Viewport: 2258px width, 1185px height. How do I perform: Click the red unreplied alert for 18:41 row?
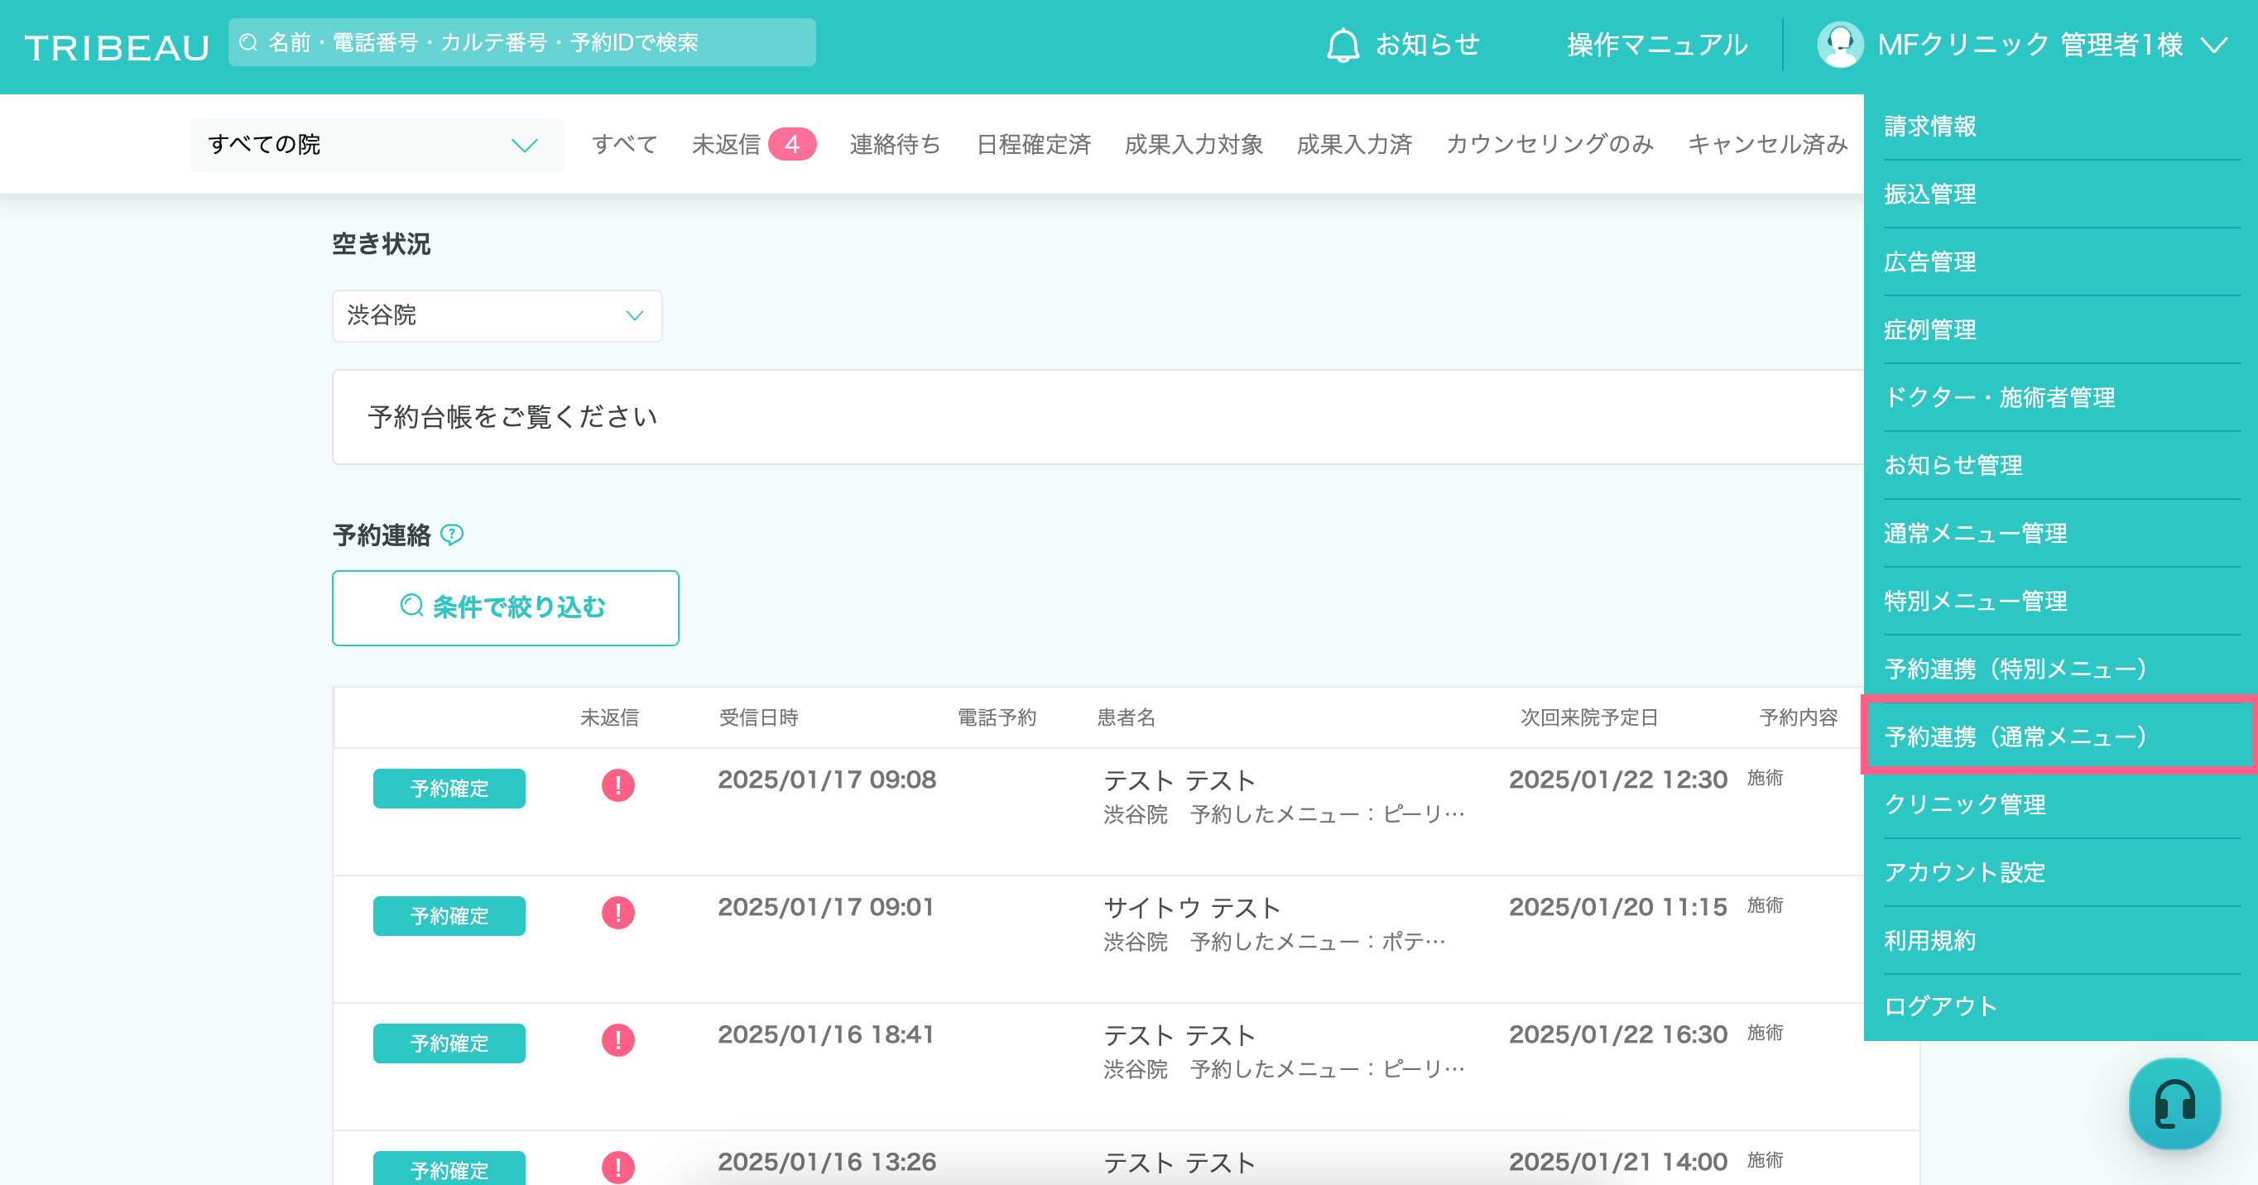[x=617, y=1039]
